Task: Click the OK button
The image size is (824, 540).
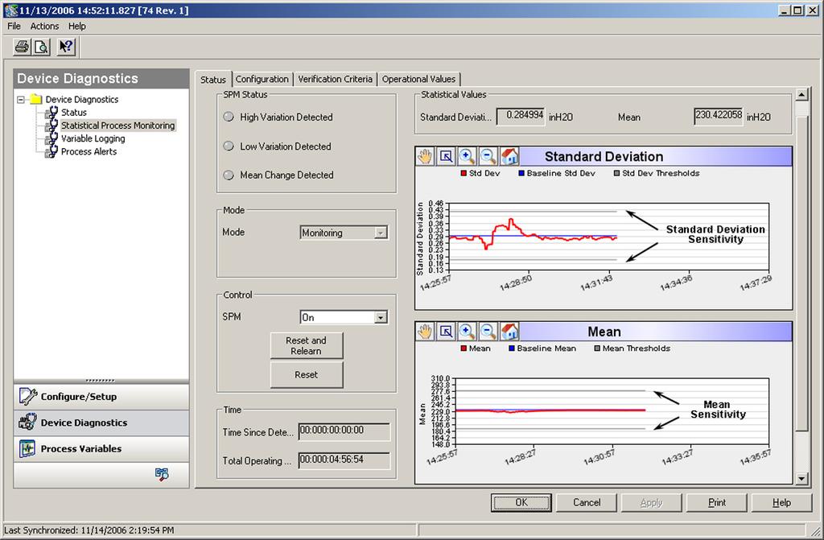Action: pos(521,502)
